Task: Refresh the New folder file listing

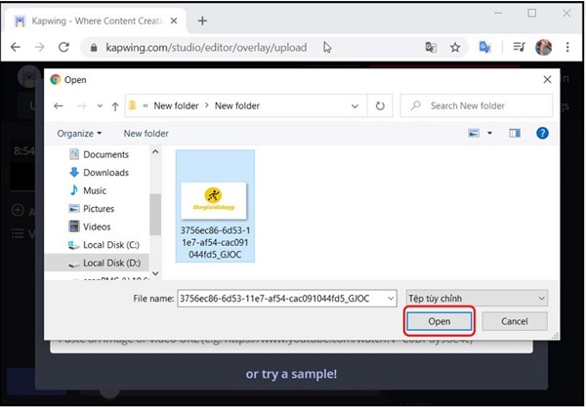Action: click(x=380, y=105)
